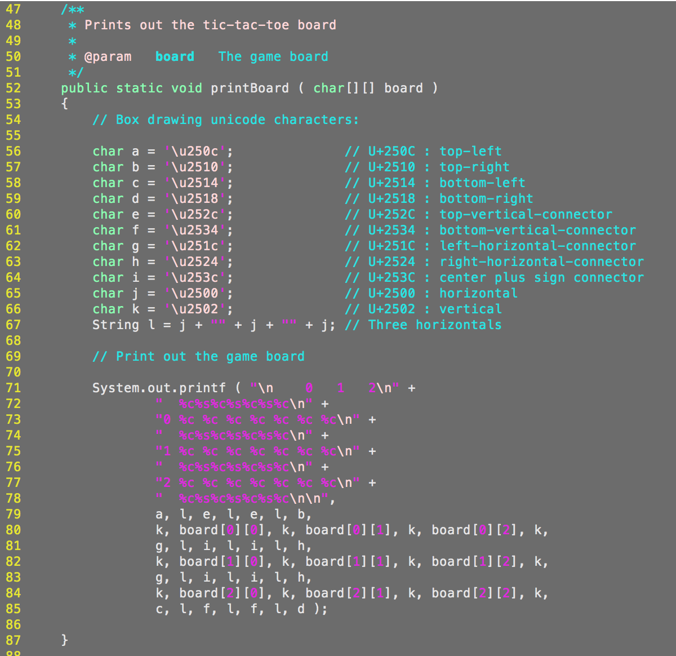Click line number 47 in the gutter
Image resolution: width=676 pixels, height=656 pixels.
coord(14,9)
